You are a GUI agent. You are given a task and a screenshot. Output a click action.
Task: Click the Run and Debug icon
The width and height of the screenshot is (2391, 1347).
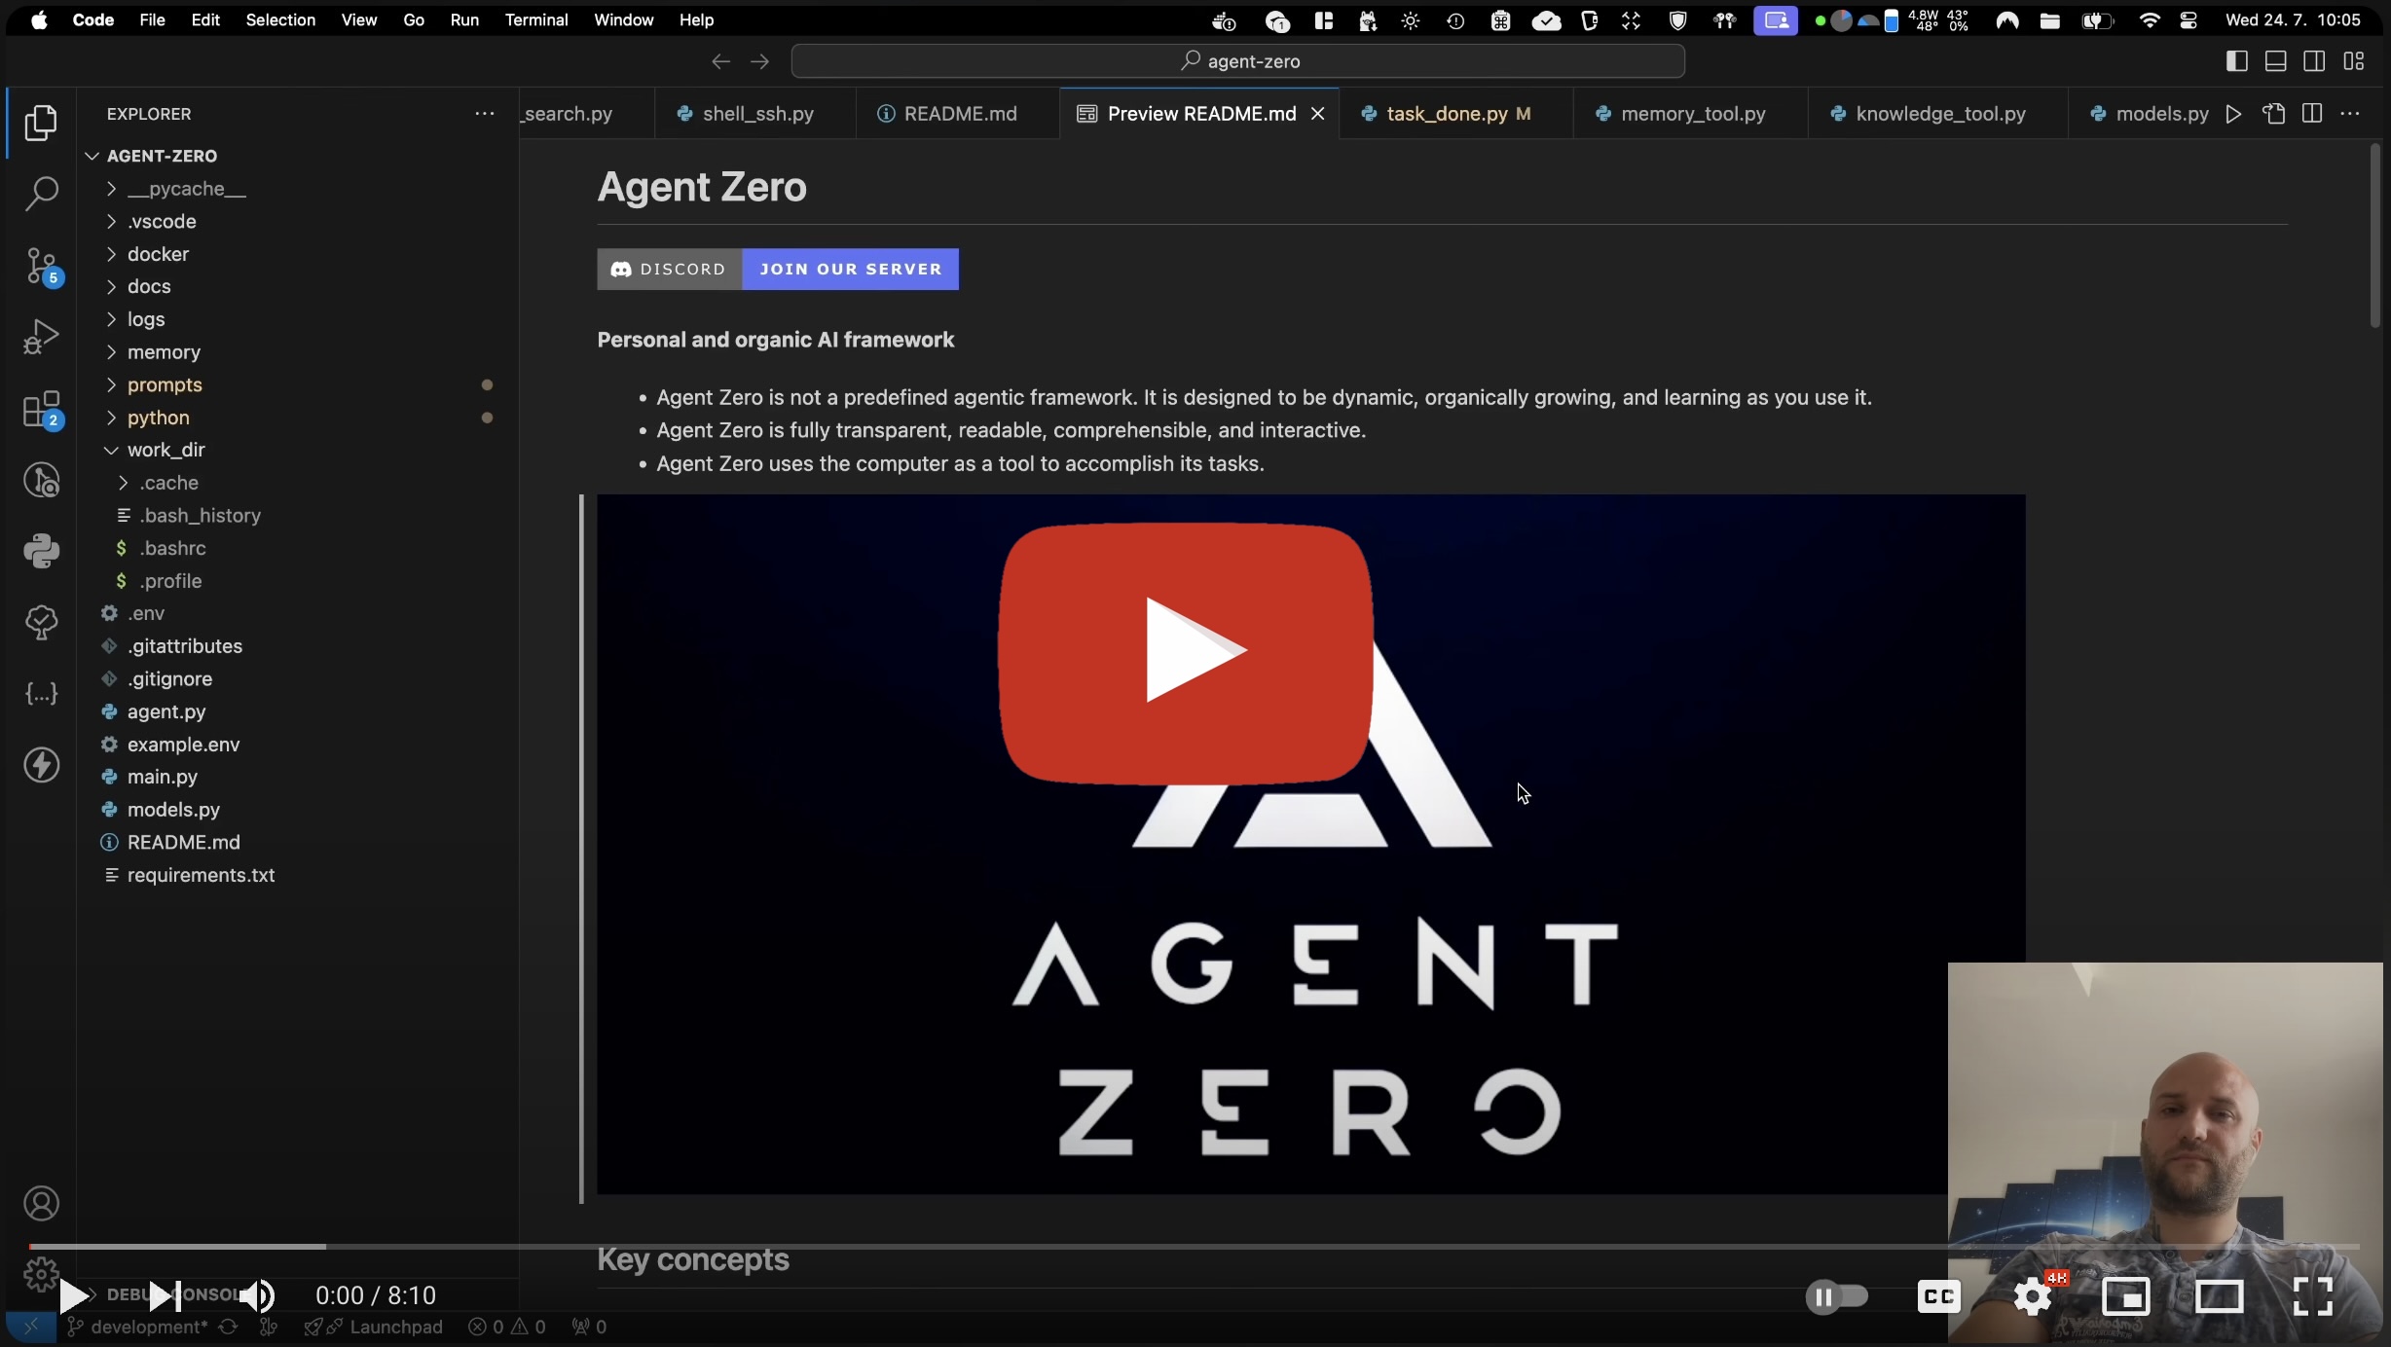click(x=41, y=337)
